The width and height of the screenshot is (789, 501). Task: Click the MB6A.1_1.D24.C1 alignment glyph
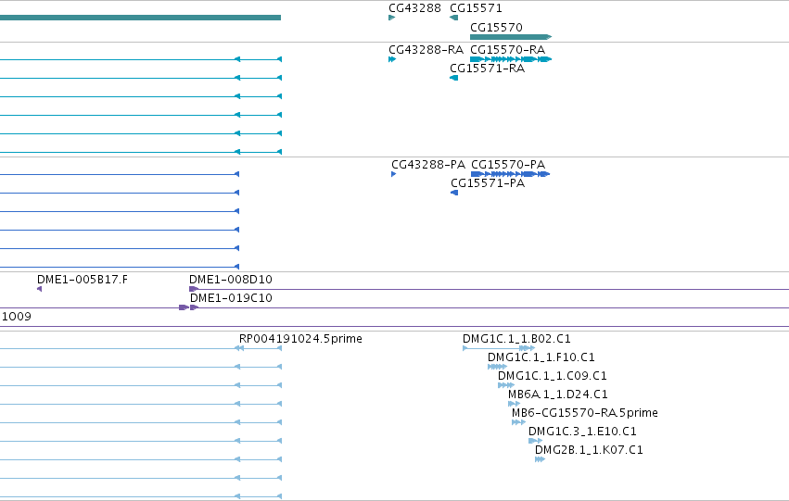point(514,404)
